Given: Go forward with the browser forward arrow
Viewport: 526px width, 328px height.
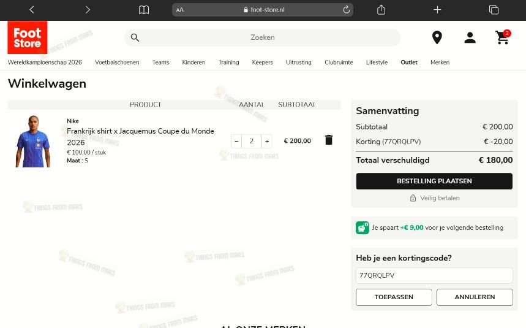Looking at the screenshot, I should pos(88,10).
